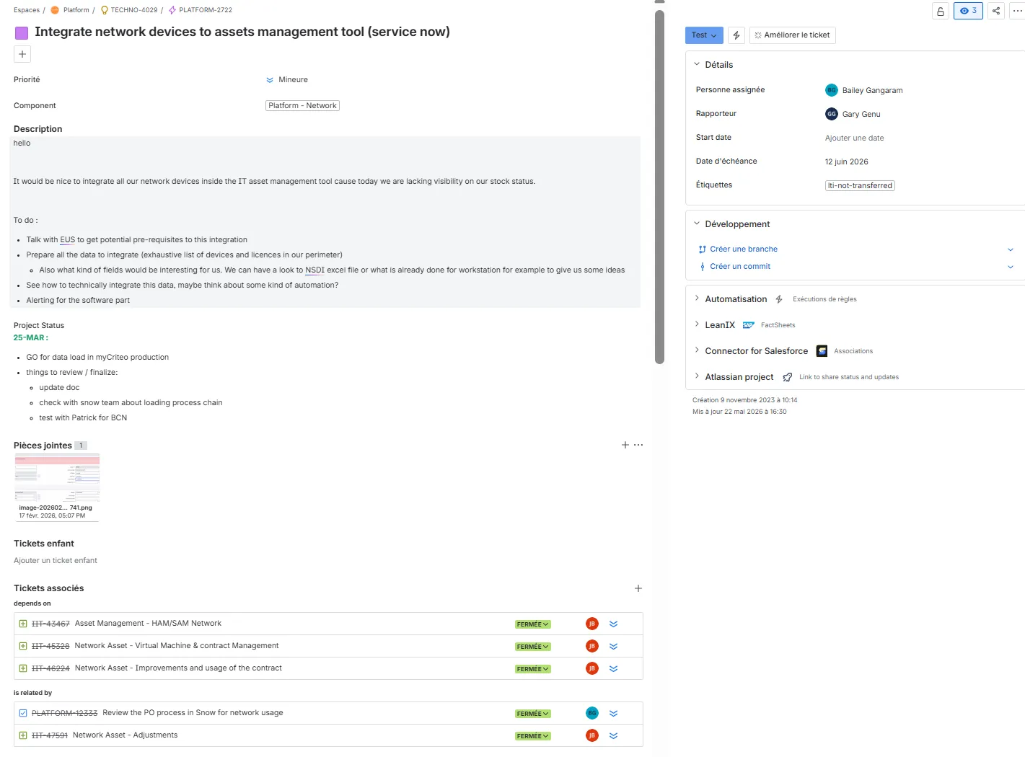Click the lightning automation button next to Test

coord(736,35)
